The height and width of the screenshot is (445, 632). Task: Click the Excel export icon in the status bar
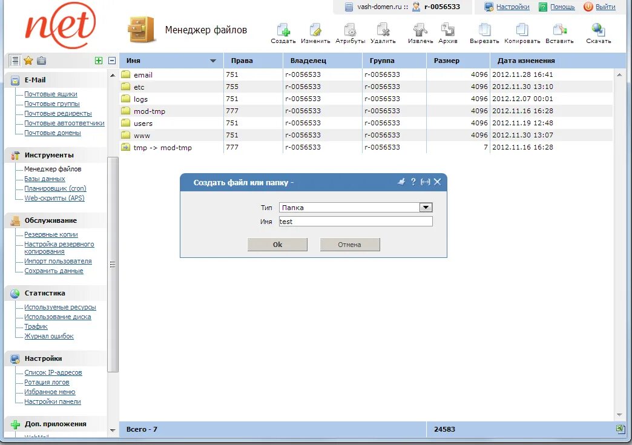(620, 429)
